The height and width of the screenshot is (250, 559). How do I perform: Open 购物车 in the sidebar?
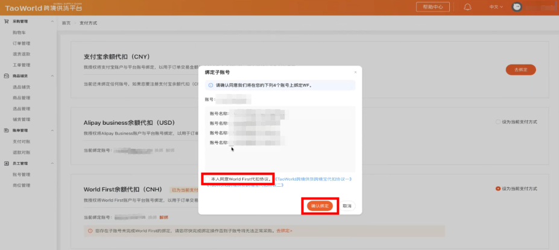19,33
